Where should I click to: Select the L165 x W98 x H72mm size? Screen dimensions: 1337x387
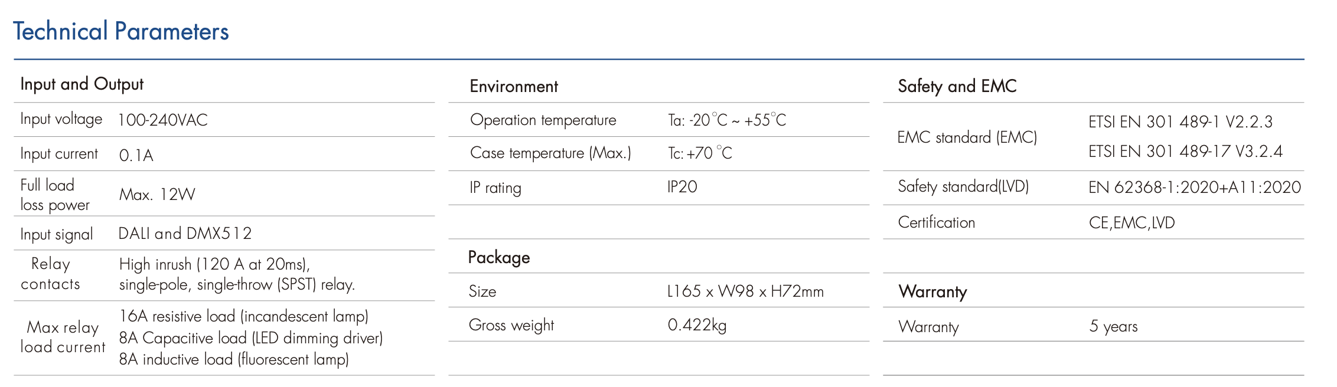(745, 291)
